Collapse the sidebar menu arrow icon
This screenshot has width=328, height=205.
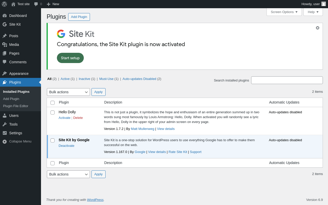point(5,141)
